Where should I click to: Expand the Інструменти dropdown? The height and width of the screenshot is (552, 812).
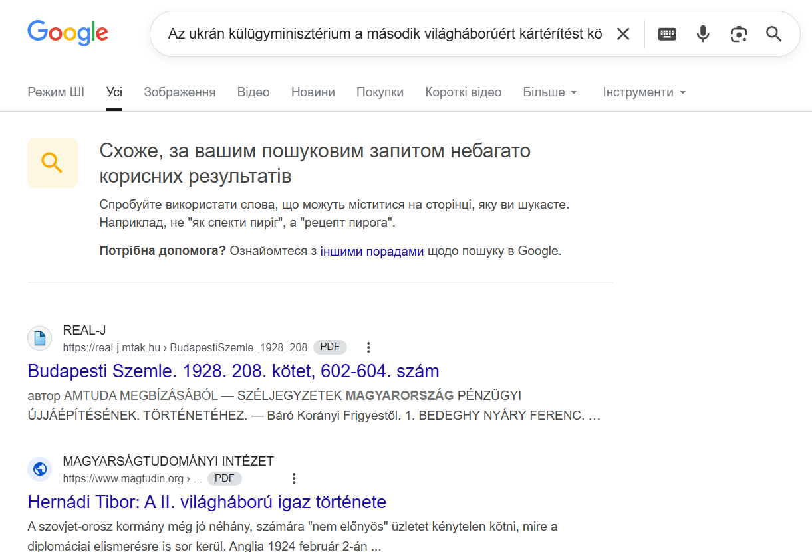(644, 92)
